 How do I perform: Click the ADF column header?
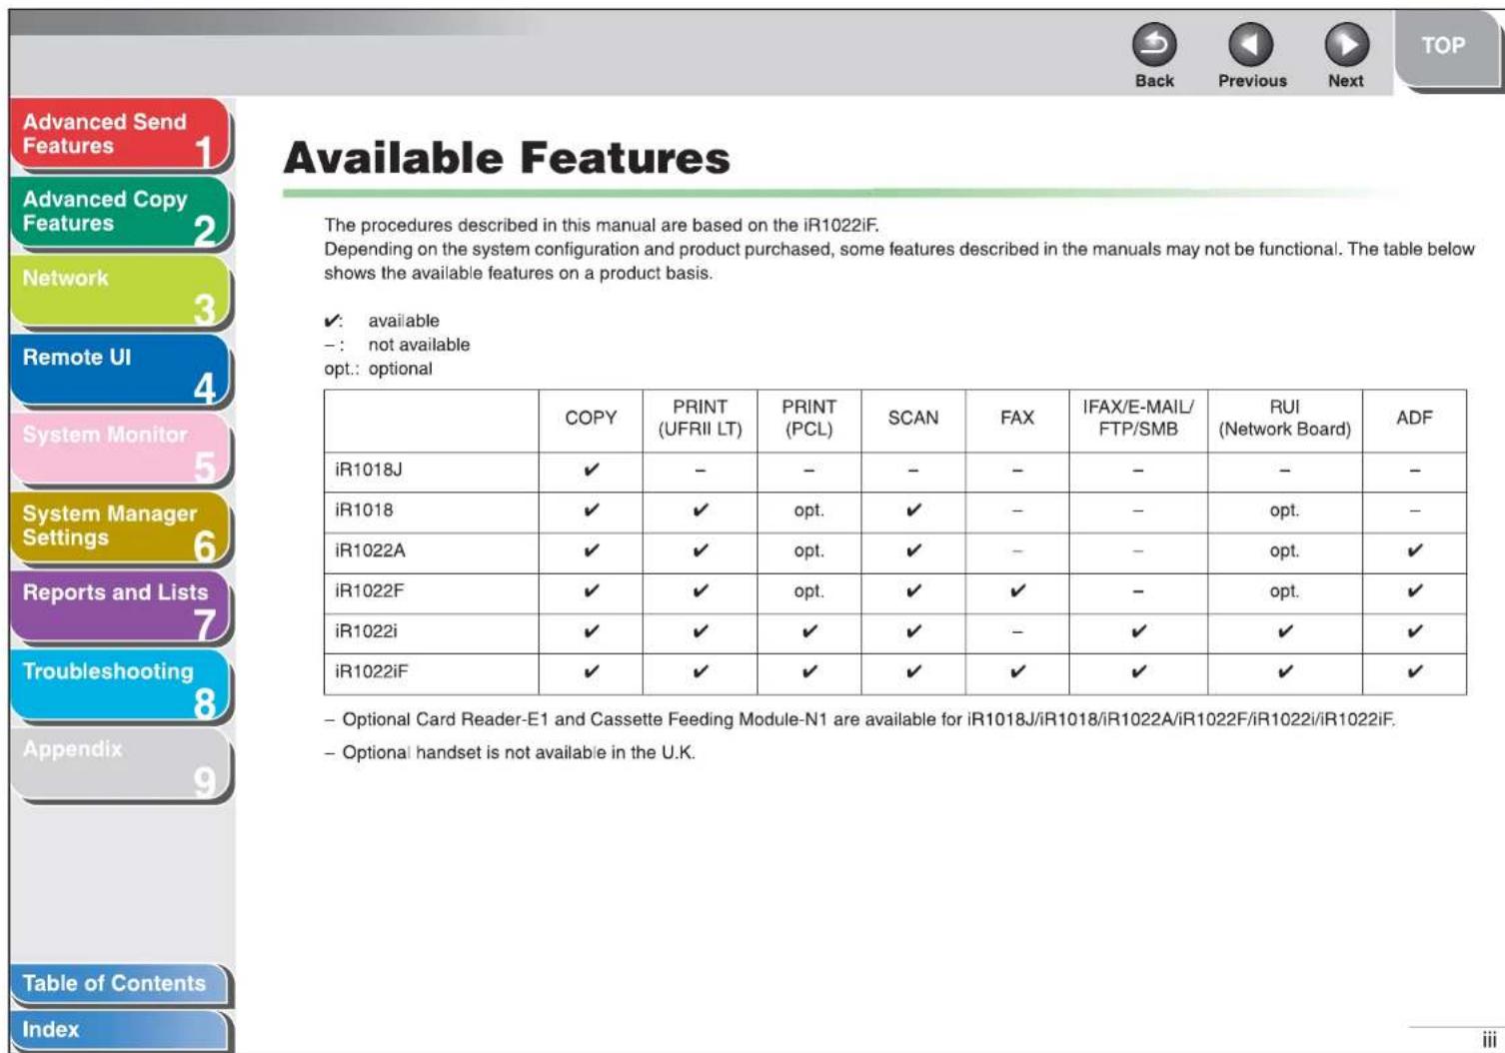click(1414, 418)
